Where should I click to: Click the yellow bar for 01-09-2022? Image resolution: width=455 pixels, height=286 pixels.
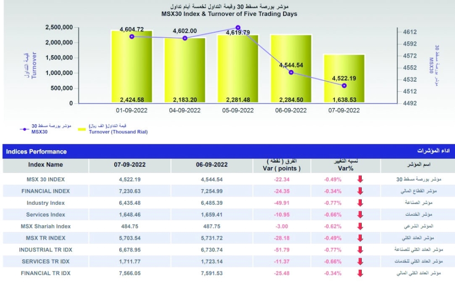[x=132, y=68]
